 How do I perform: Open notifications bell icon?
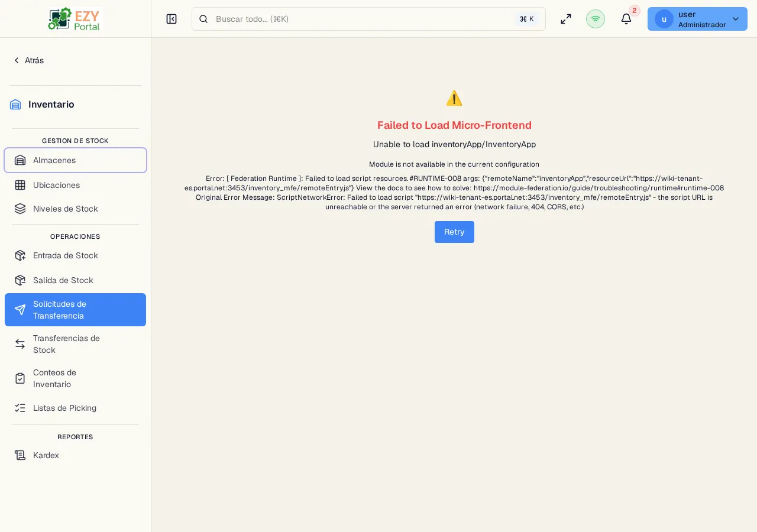(x=626, y=19)
